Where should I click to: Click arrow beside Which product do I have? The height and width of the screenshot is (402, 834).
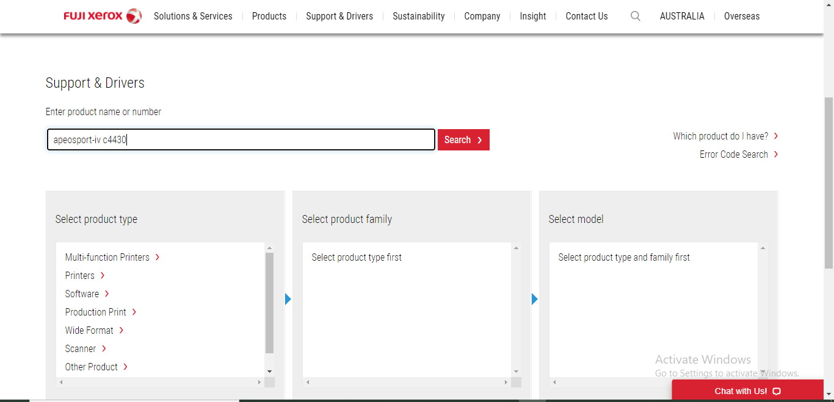coord(776,136)
